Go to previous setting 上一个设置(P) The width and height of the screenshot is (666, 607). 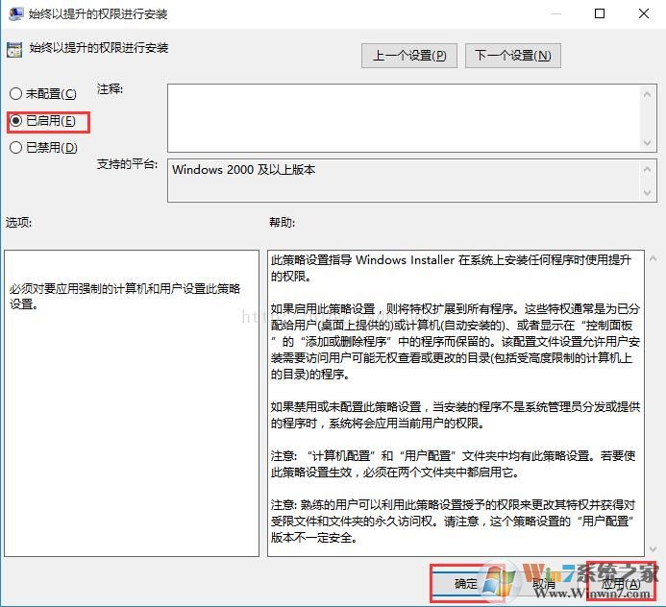[x=409, y=56]
